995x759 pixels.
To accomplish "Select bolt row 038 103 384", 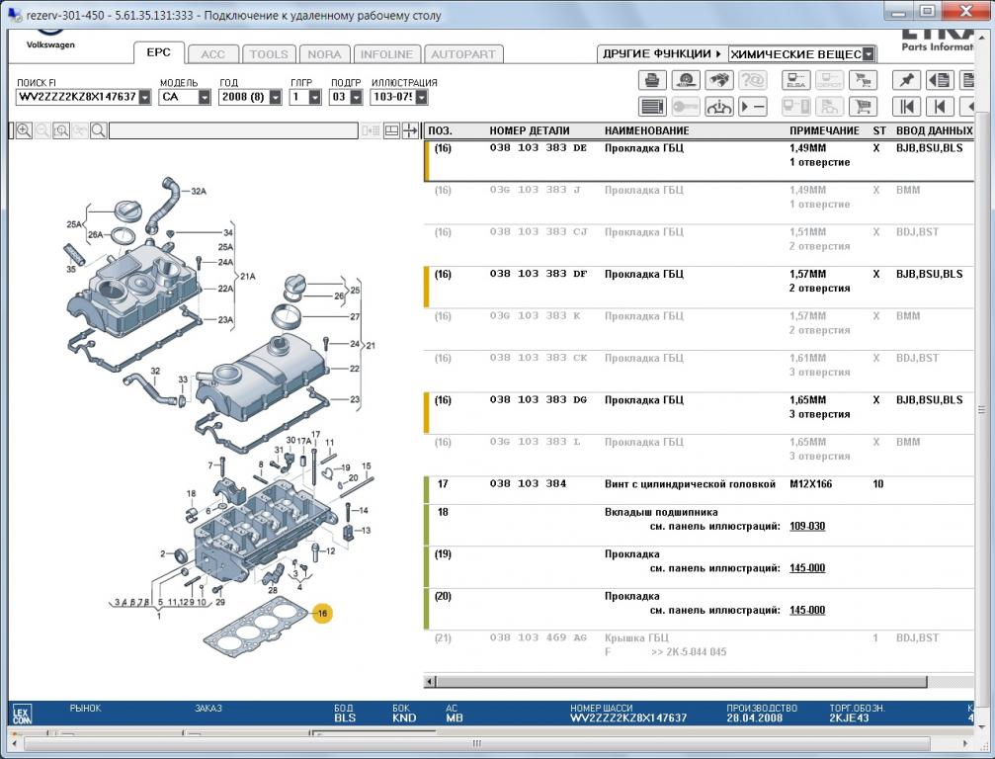I will pos(700,490).
